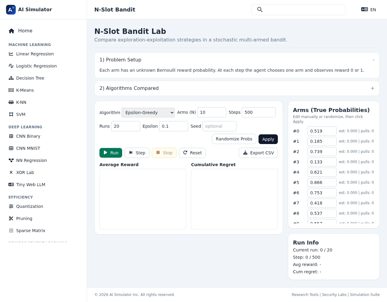
Task: Export results with Export CSV
Action: pos(258,153)
